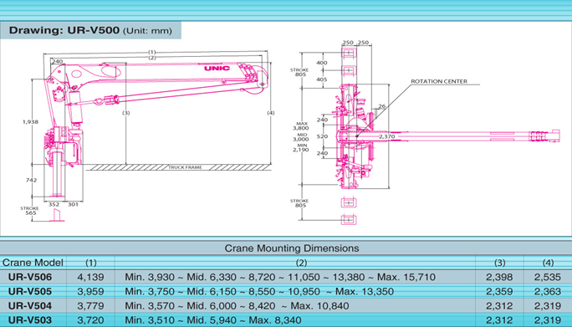
Task: Select the "MID 3,000" label
Action: (301, 137)
